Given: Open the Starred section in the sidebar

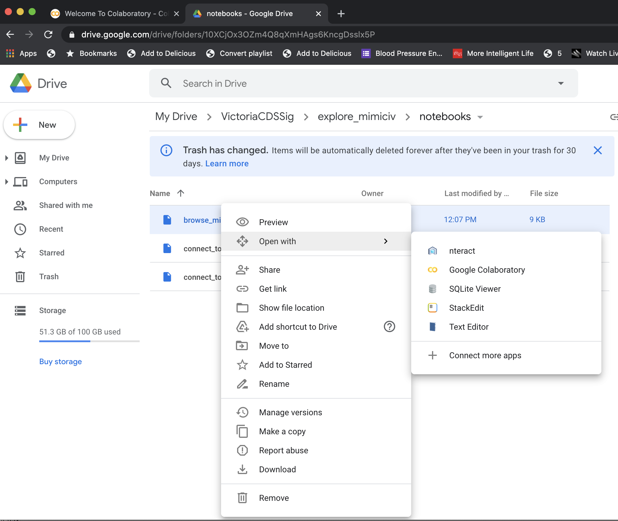Looking at the screenshot, I should tap(51, 253).
